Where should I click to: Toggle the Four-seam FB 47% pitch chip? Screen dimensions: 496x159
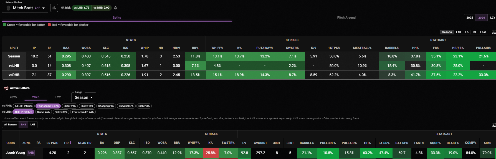tap(48, 106)
